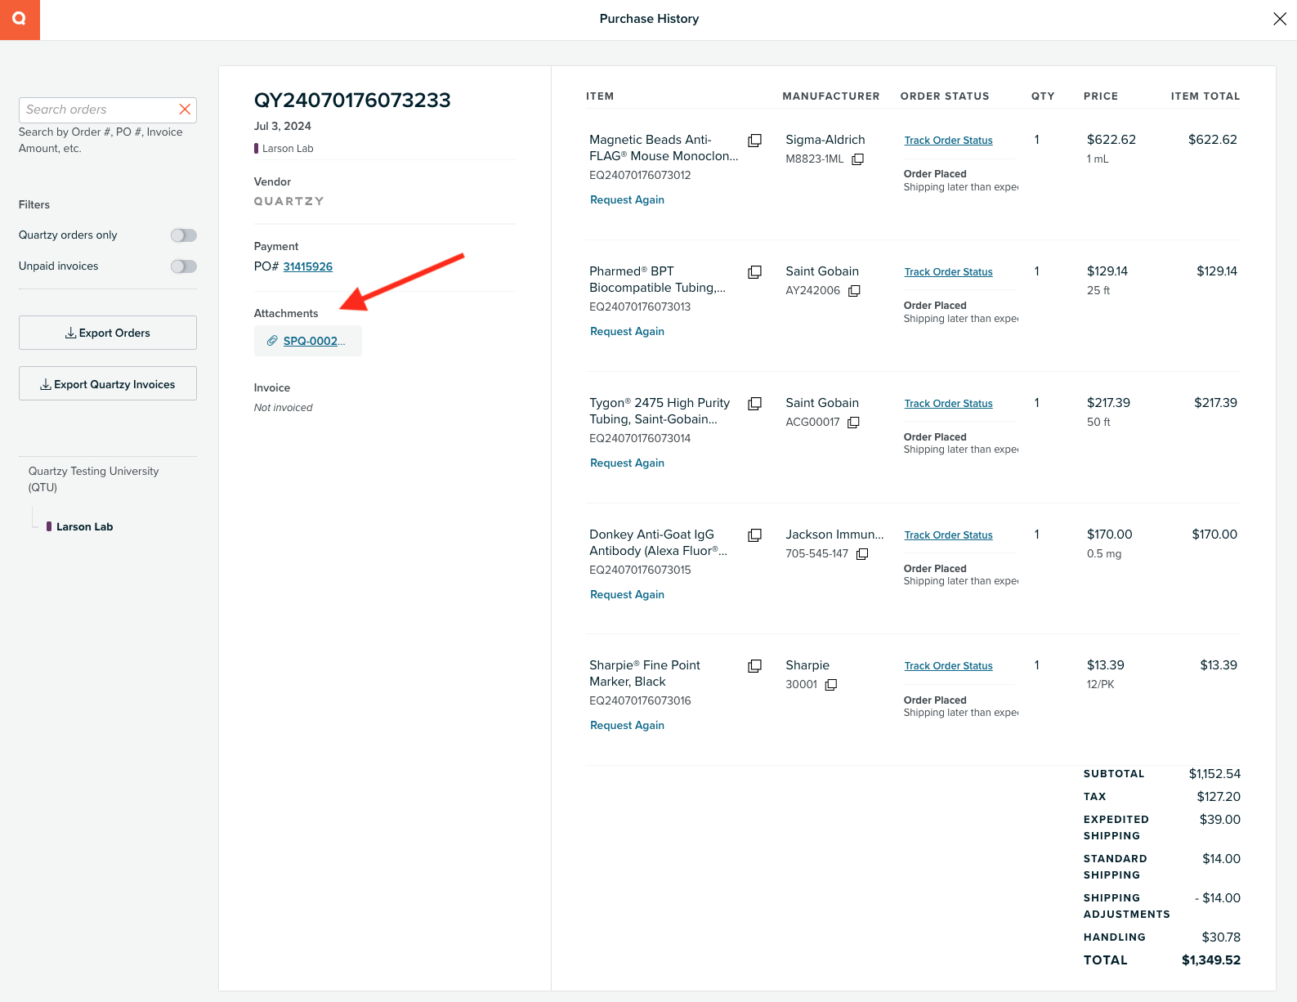Copy catalog number AY242006
Image resolution: width=1297 pixels, height=1002 pixels.
click(x=854, y=291)
